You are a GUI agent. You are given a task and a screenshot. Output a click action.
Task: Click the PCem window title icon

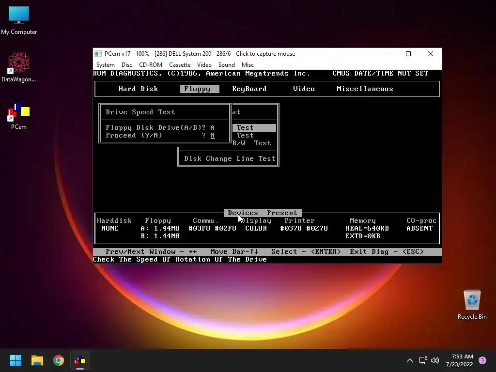pos(98,54)
